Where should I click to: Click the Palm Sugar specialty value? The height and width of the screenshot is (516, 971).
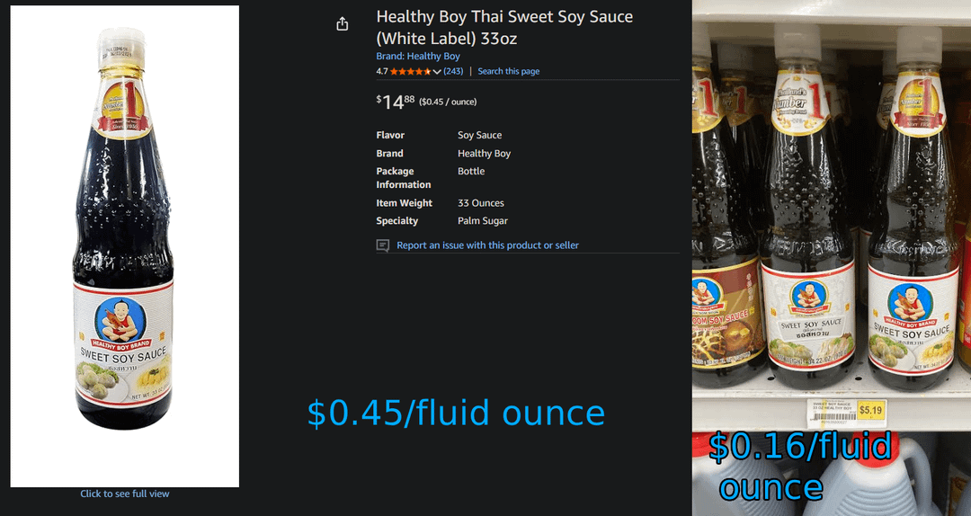pos(483,221)
